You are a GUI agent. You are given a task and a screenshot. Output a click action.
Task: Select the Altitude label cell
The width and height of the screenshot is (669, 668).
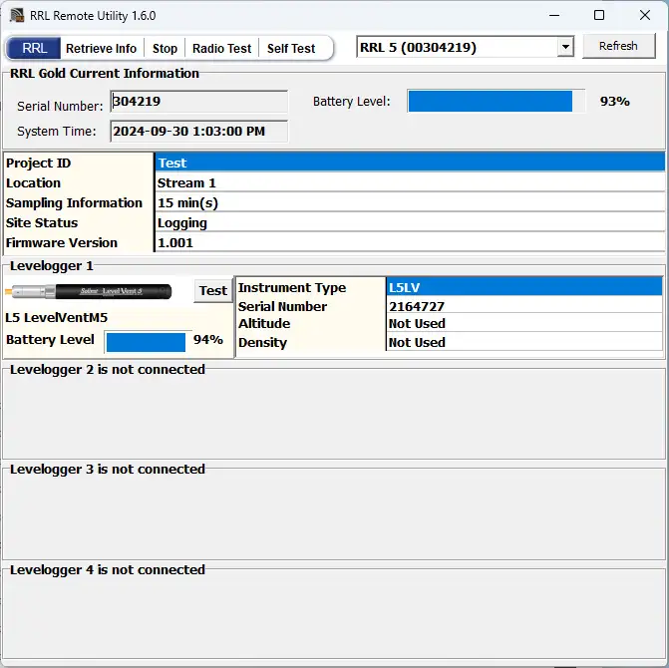311,324
